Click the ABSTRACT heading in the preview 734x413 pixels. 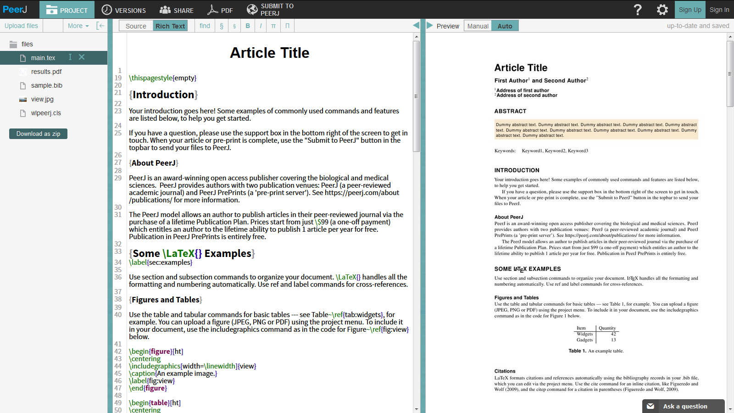coord(510,111)
